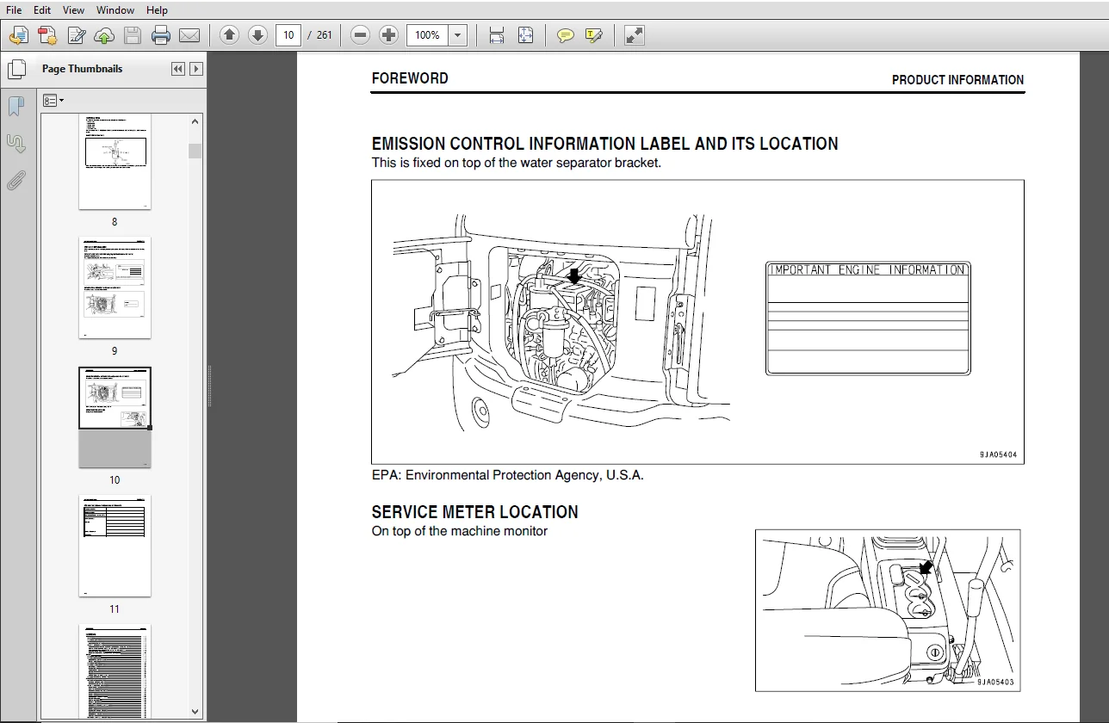Click thumbnails scrollbar down arrow
Image resolution: width=1109 pixels, height=723 pixels.
(195, 712)
